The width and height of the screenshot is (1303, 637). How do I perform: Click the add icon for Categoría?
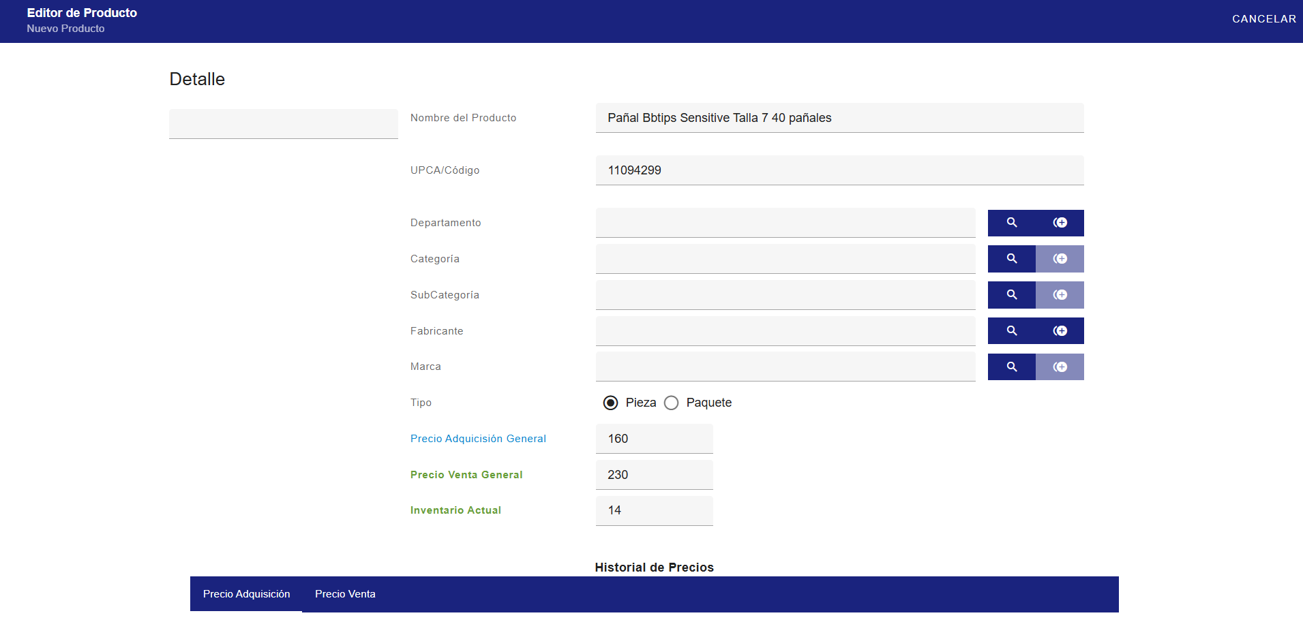pyautogui.click(x=1060, y=259)
